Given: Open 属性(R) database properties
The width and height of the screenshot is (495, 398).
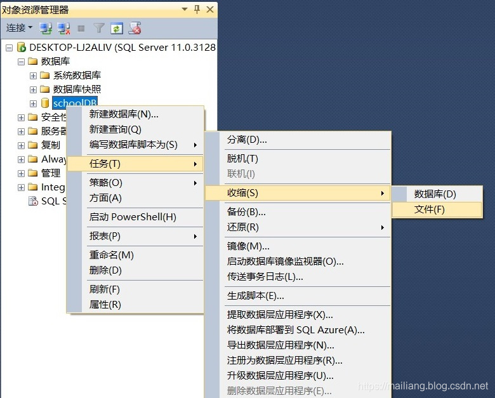Looking at the screenshot, I should (135, 305).
